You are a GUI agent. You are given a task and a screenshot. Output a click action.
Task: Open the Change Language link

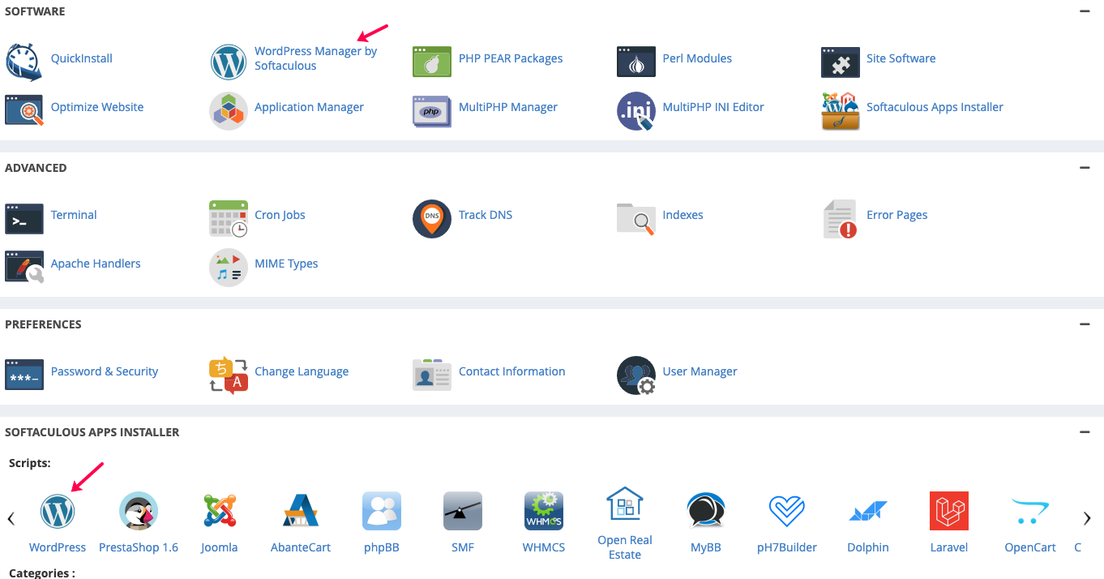302,371
